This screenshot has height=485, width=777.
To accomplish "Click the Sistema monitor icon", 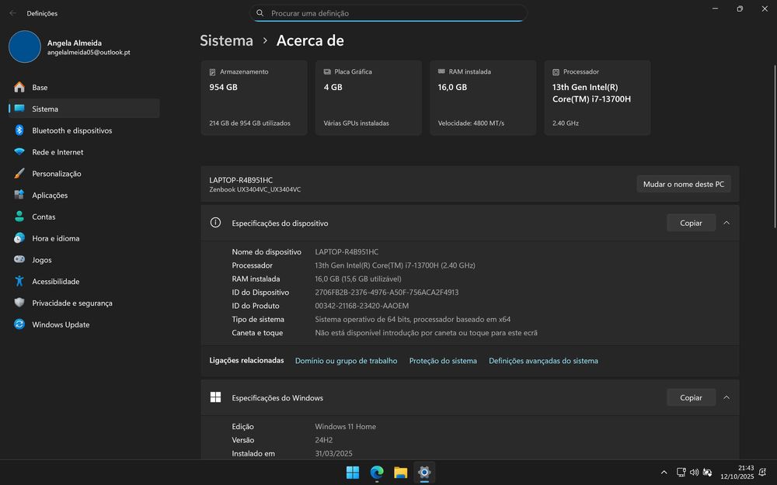I will pos(19,109).
